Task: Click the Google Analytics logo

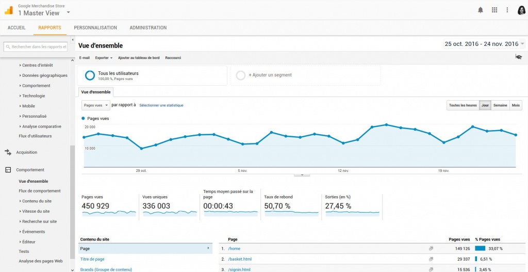Action: pyautogui.click(x=9, y=10)
